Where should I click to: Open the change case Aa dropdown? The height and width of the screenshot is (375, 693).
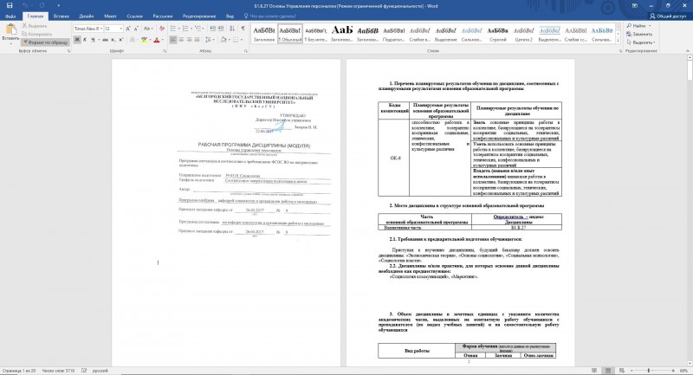point(148,29)
